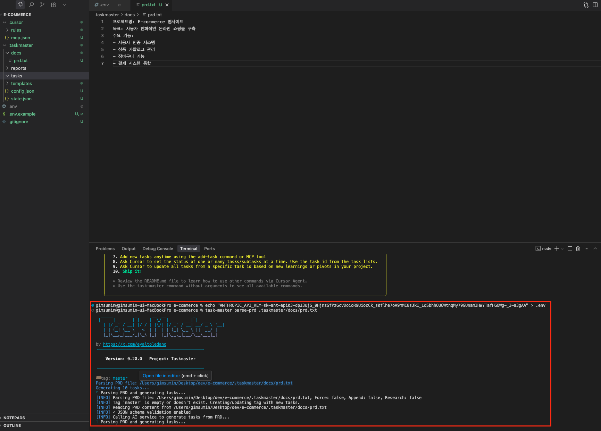Image resolution: width=601 pixels, height=431 pixels.
Task: Open the Debug Console tab
Action: (x=158, y=248)
